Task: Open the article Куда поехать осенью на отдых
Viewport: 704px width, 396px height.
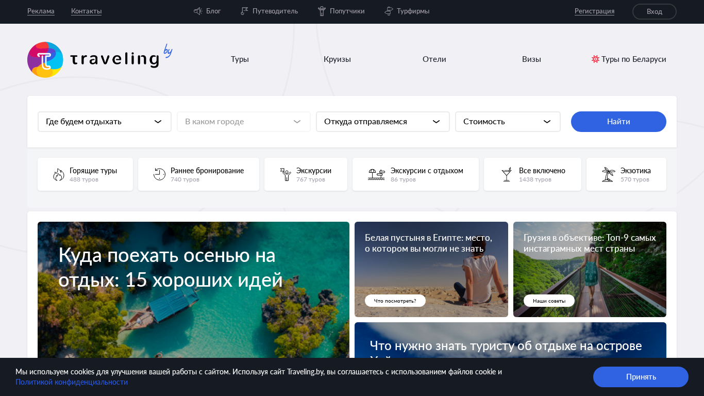Action: pyautogui.click(x=193, y=290)
